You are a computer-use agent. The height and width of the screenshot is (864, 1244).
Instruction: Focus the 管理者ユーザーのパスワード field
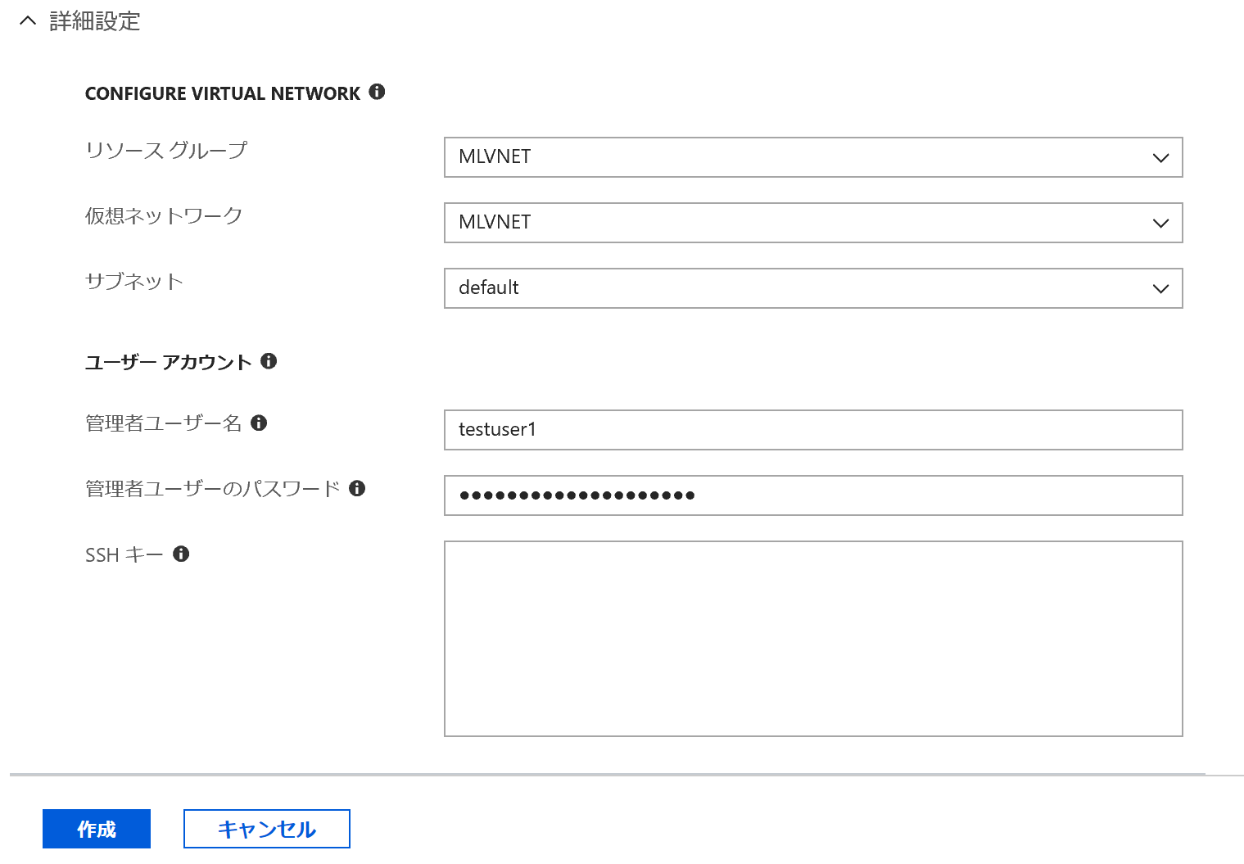coord(813,495)
